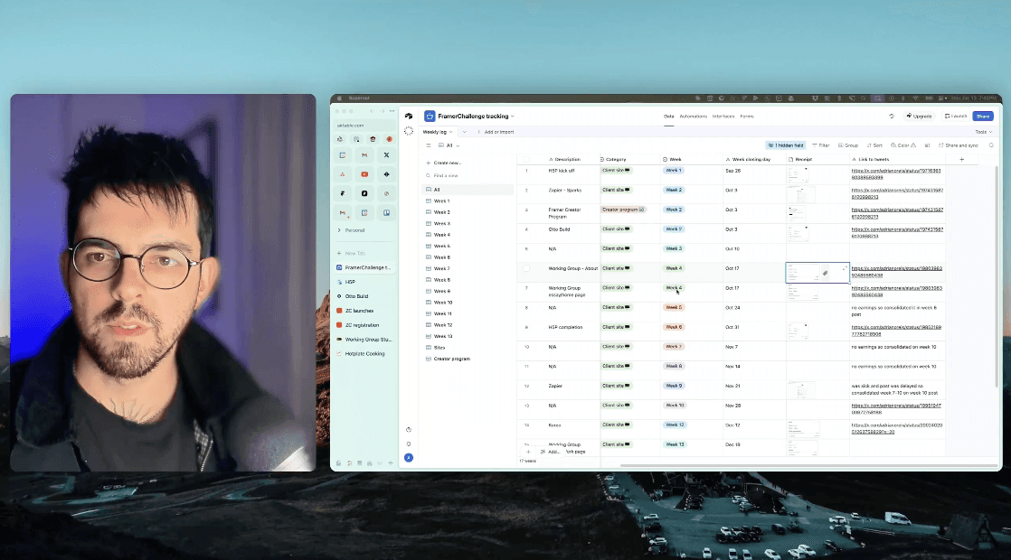Image resolution: width=1011 pixels, height=560 pixels.
Task: Open the row height icon in view toolbar
Action: (928, 145)
